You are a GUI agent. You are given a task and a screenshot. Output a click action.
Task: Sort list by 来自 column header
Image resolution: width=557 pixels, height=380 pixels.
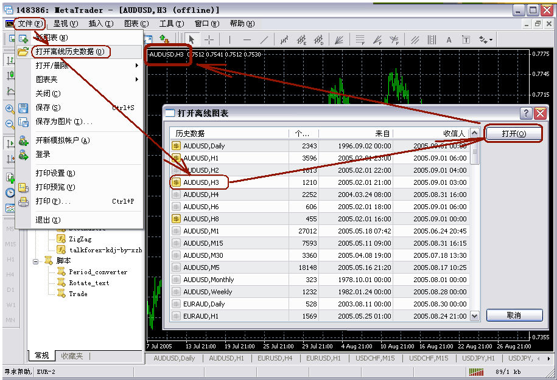pos(356,133)
